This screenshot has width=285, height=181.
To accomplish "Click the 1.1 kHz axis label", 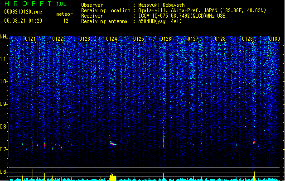I will coord(4,59).
